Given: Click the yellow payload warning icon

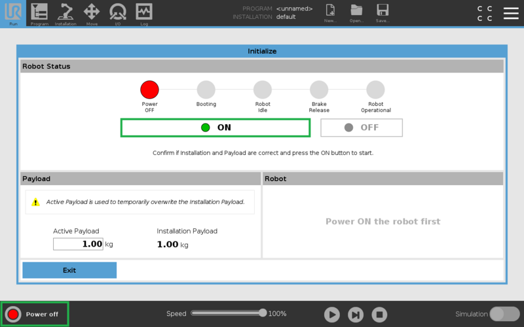Looking at the screenshot, I should (x=35, y=202).
